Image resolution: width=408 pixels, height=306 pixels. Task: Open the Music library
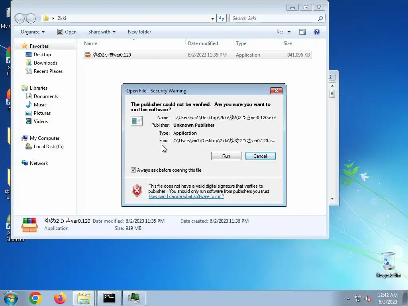(x=40, y=105)
